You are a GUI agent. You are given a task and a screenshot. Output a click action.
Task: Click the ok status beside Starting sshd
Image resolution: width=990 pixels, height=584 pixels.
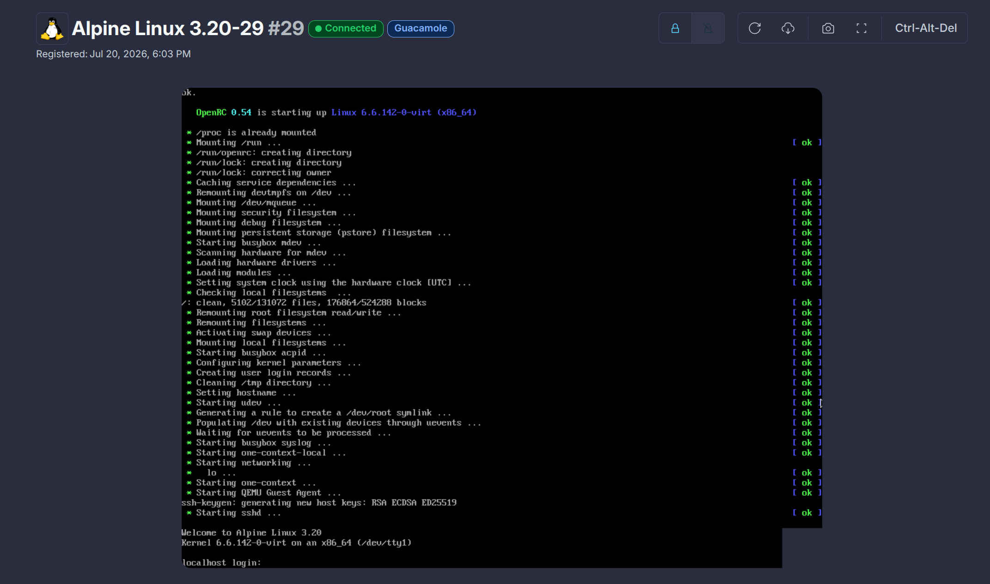click(x=807, y=513)
